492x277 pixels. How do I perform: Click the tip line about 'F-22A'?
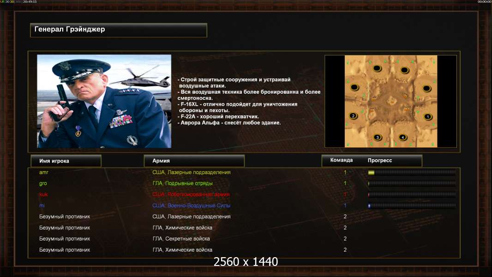(218, 116)
